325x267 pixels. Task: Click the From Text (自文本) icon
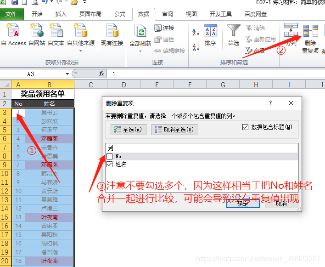tap(56, 30)
